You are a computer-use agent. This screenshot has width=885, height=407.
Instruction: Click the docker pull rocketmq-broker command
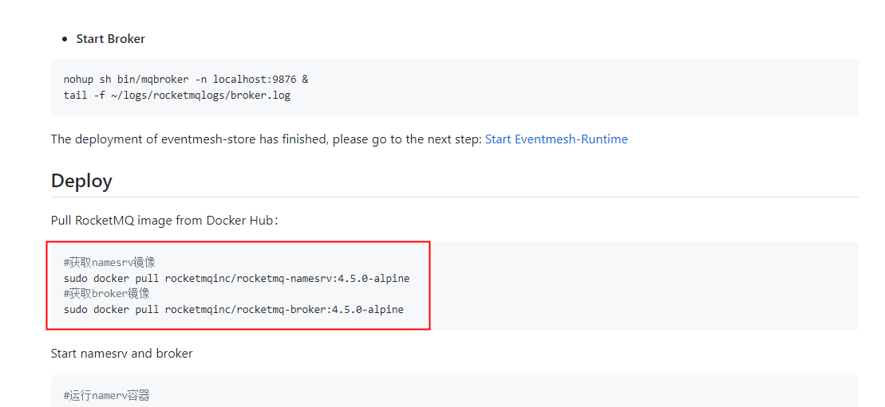(x=234, y=310)
